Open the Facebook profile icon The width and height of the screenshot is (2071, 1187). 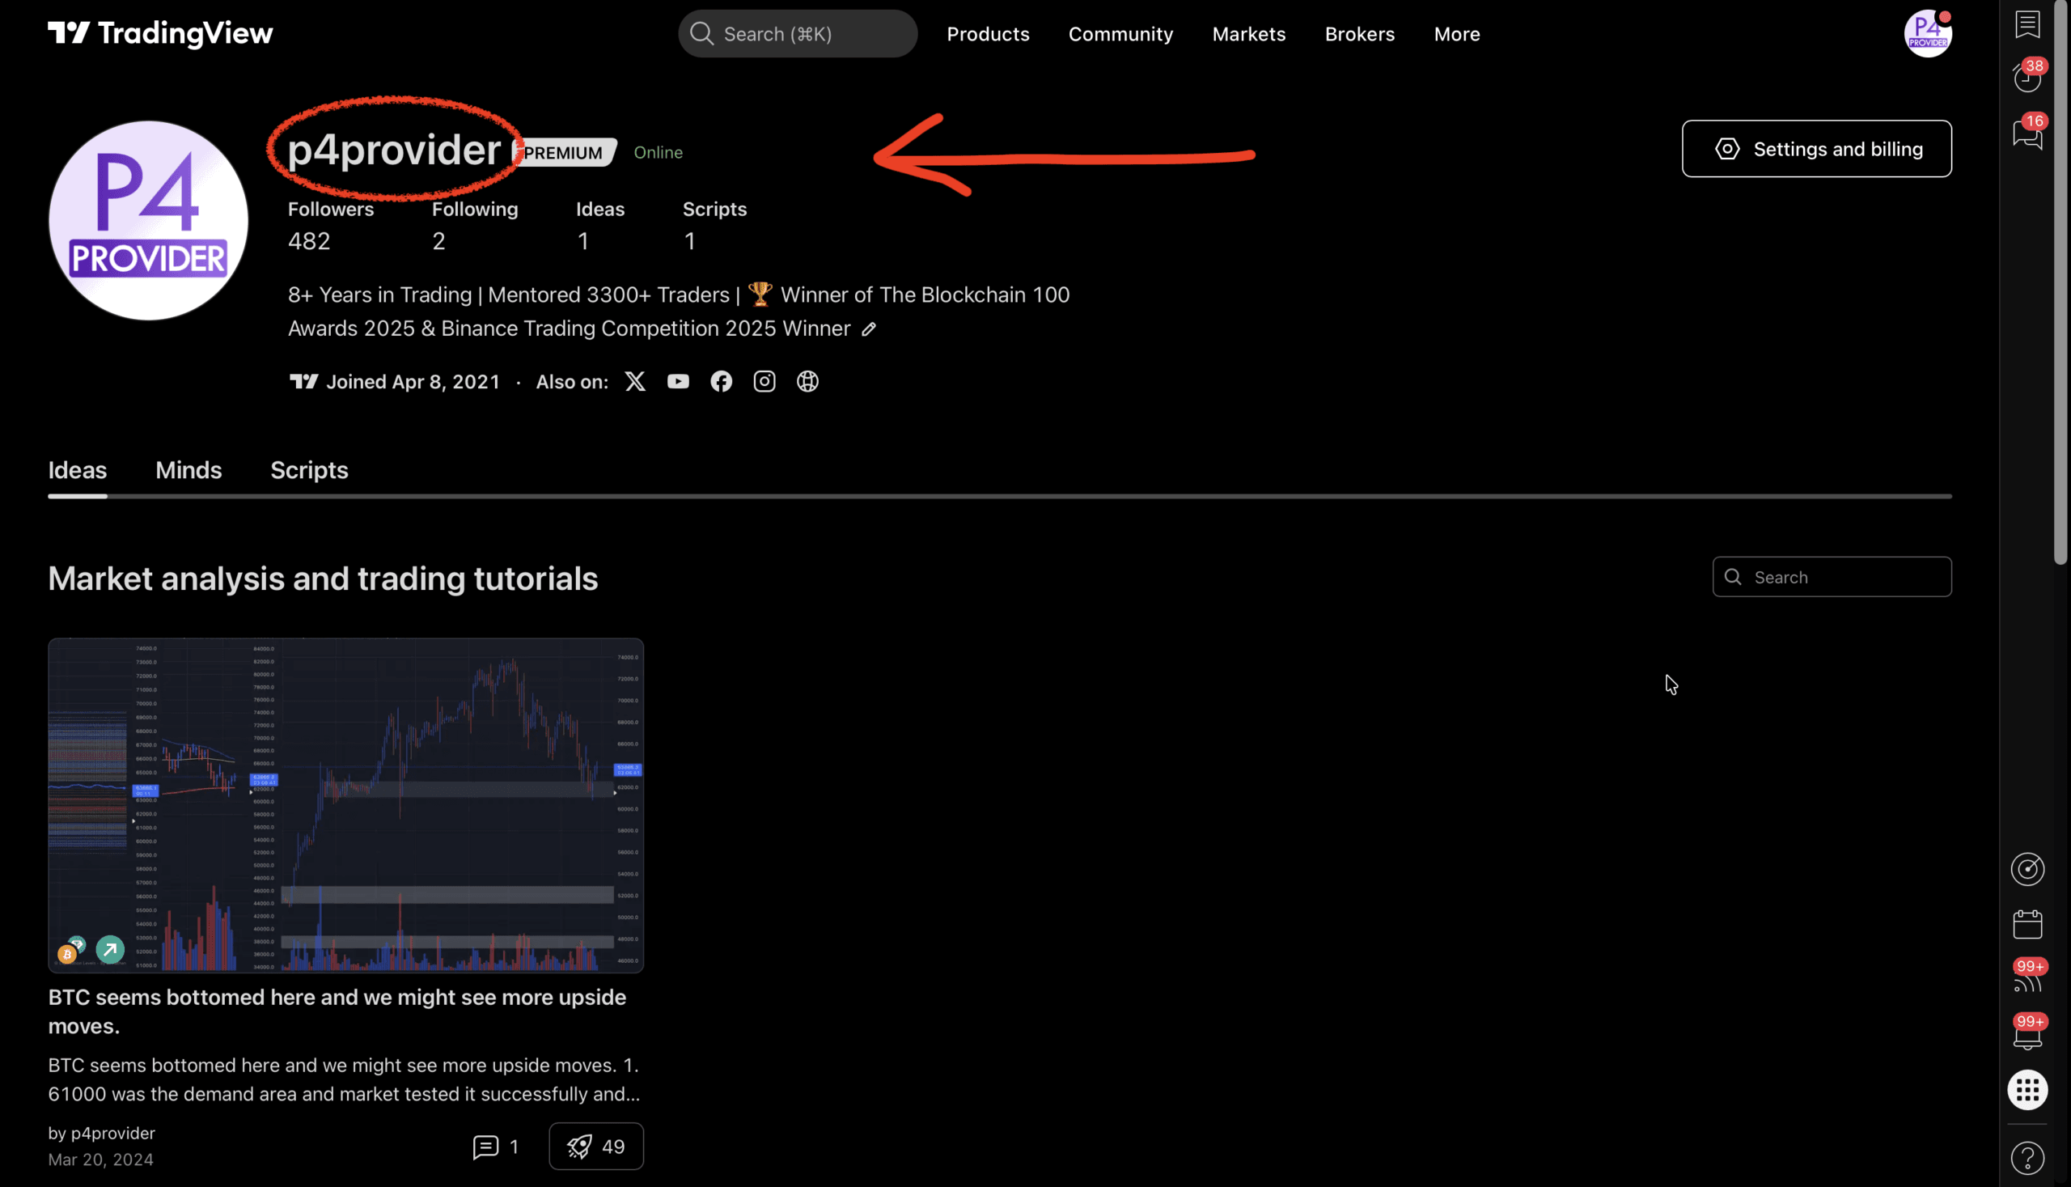point(722,382)
